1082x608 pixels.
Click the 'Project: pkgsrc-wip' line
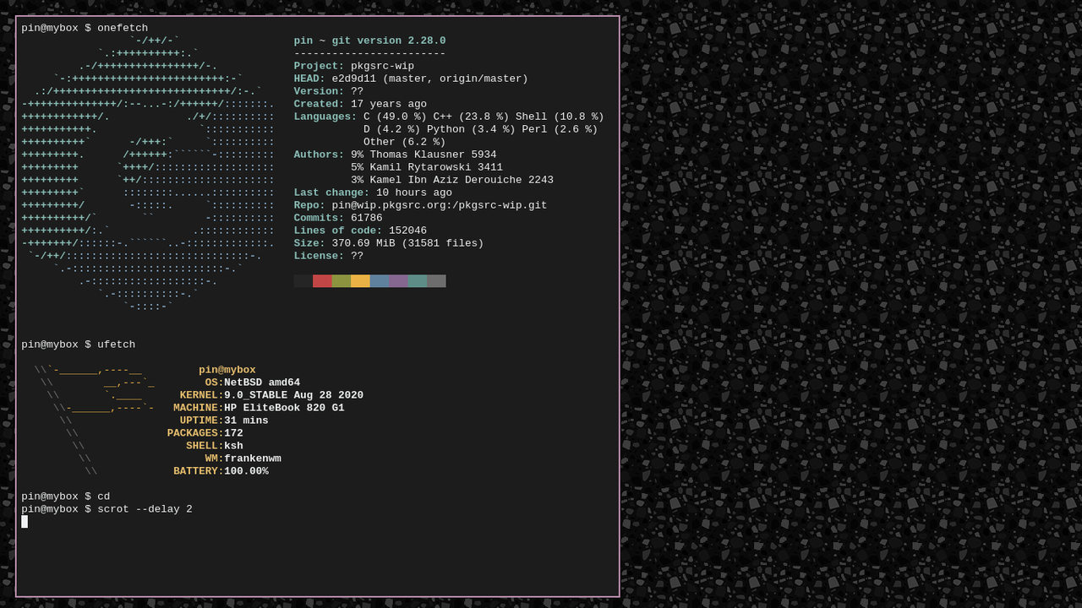click(x=354, y=66)
